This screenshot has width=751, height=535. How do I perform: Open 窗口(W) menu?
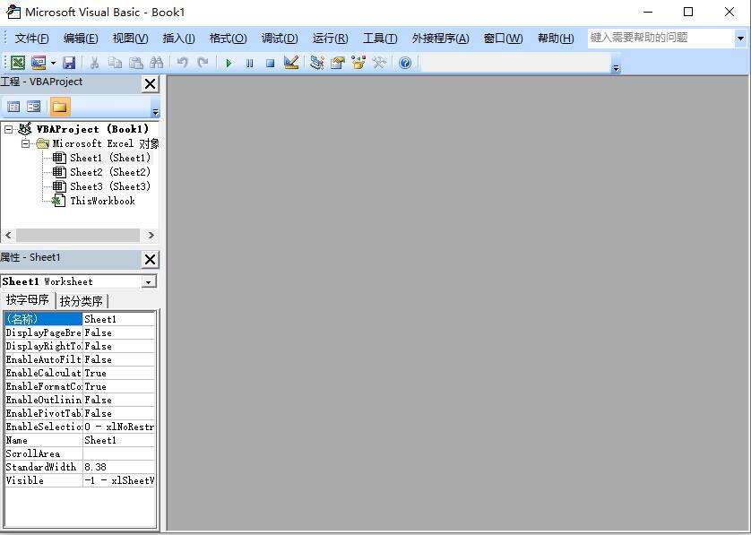(503, 39)
